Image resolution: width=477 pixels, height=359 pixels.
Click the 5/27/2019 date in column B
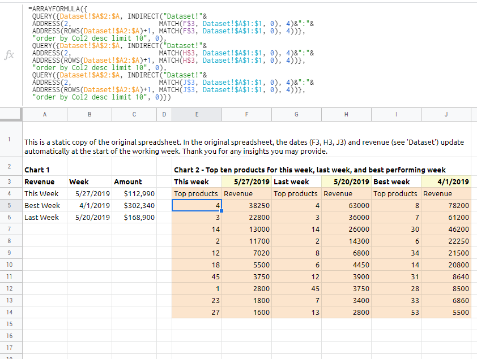coord(90,193)
